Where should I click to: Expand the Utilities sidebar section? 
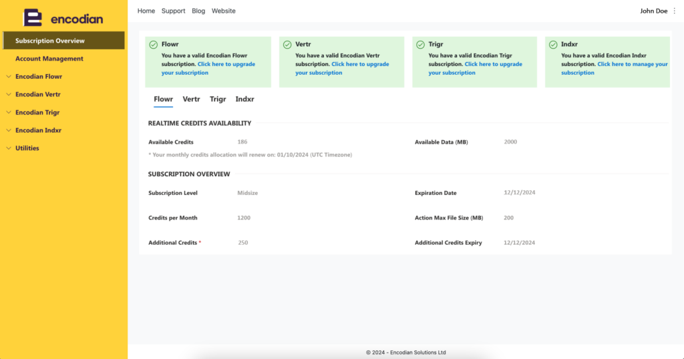27,148
